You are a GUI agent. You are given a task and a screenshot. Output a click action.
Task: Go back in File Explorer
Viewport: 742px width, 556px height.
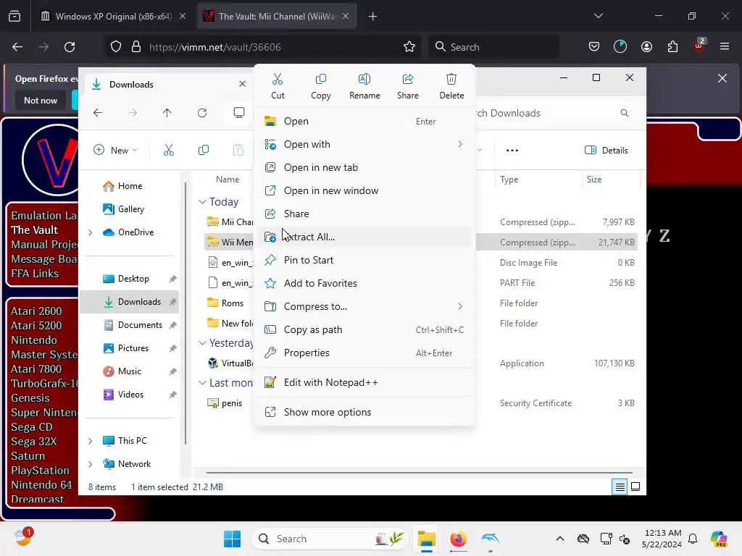98,112
